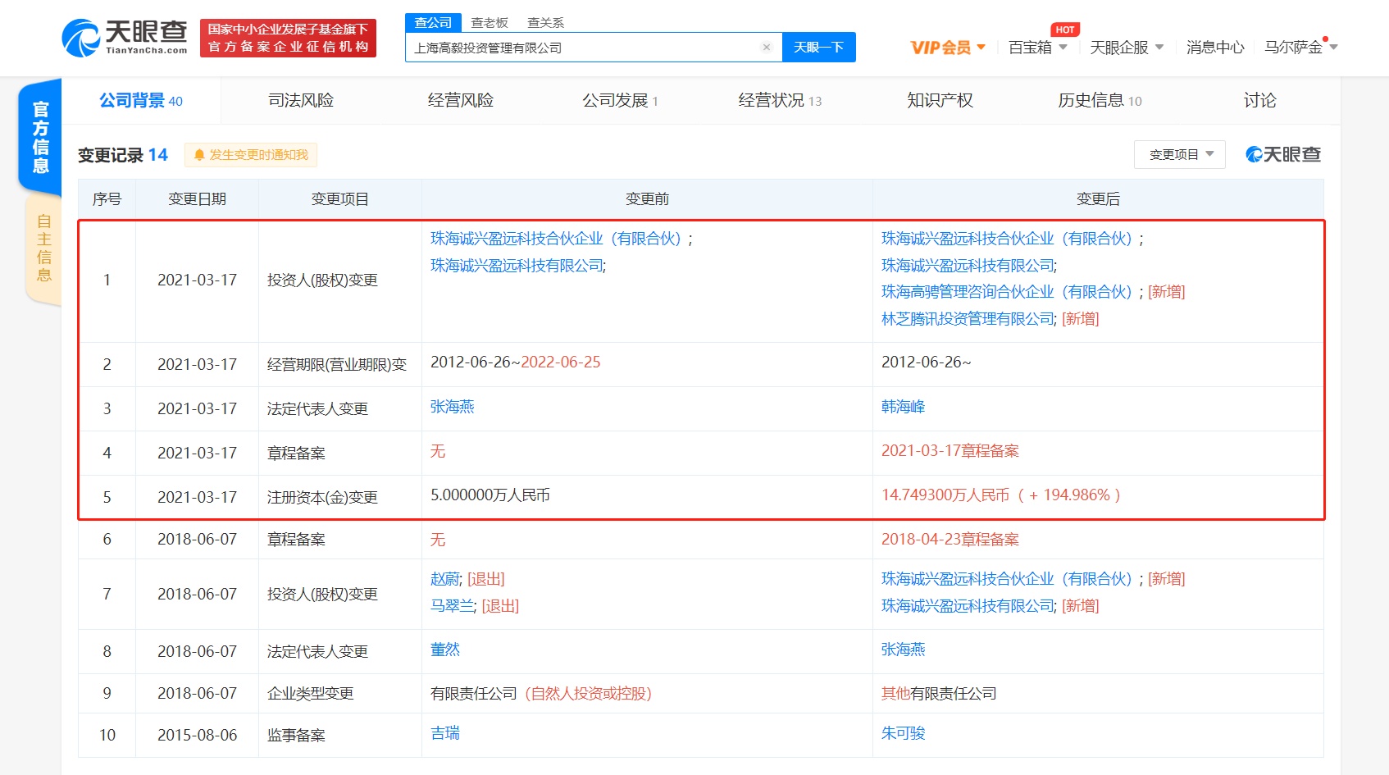Go to the 历史信息 tab

click(x=1099, y=100)
